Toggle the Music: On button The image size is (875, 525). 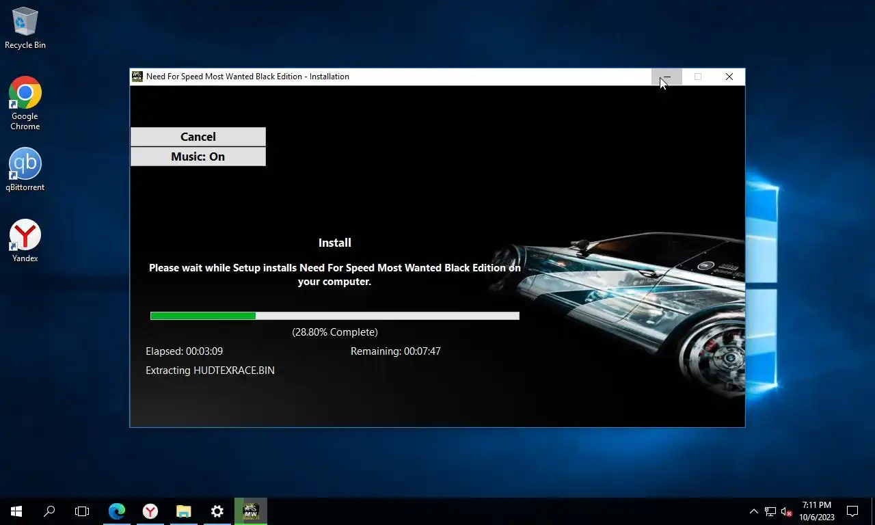point(198,157)
